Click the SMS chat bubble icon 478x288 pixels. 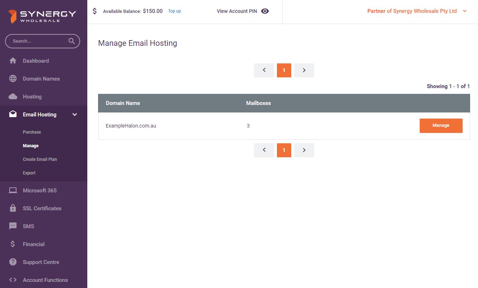13,226
